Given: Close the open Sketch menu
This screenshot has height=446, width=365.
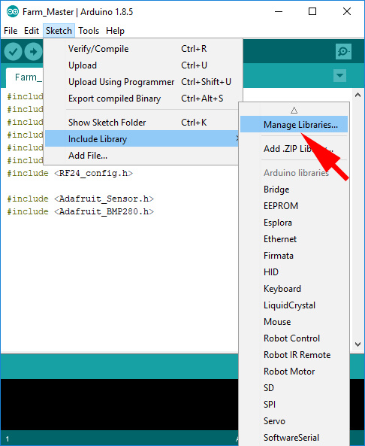Looking at the screenshot, I should pos(59,31).
